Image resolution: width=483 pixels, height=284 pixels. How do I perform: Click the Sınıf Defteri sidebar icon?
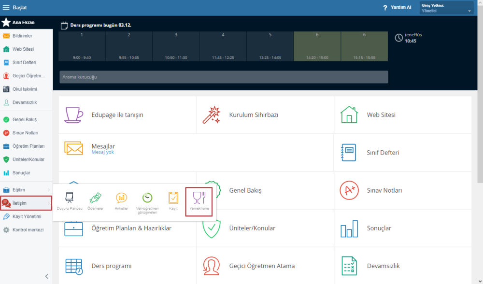6,62
